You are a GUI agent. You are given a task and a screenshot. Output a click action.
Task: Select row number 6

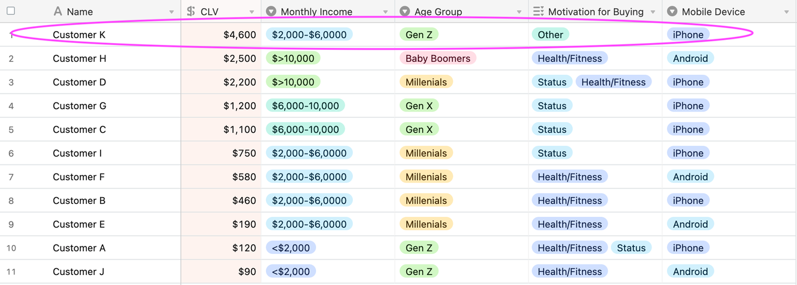[x=11, y=153]
